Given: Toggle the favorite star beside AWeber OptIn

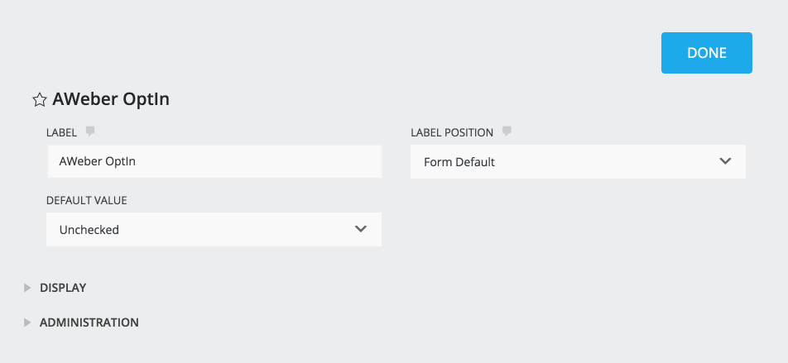Looking at the screenshot, I should coord(39,100).
